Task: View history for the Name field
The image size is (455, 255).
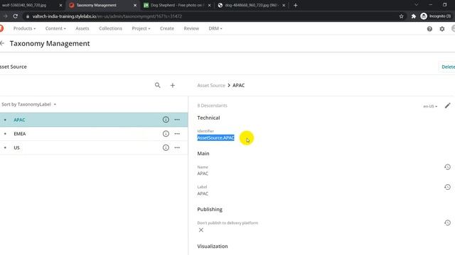Action: pyautogui.click(x=447, y=167)
